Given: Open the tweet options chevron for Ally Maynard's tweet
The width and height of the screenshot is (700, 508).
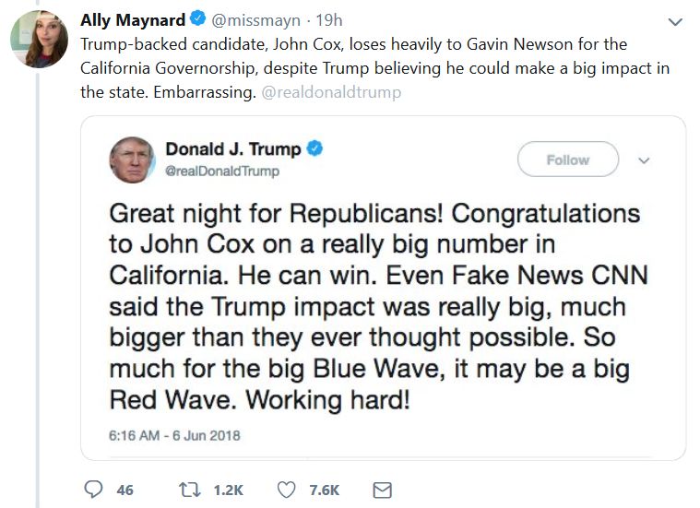Looking at the screenshot, I should (675, 21).
